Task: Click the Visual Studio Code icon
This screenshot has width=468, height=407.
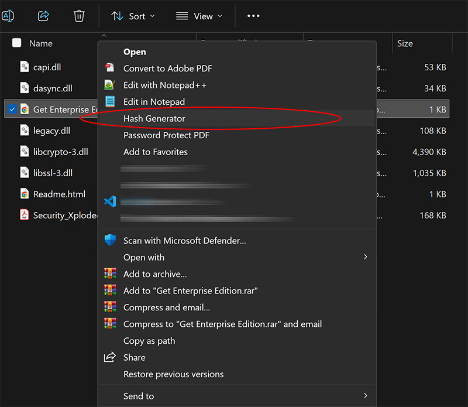Action: pos(110,201)
